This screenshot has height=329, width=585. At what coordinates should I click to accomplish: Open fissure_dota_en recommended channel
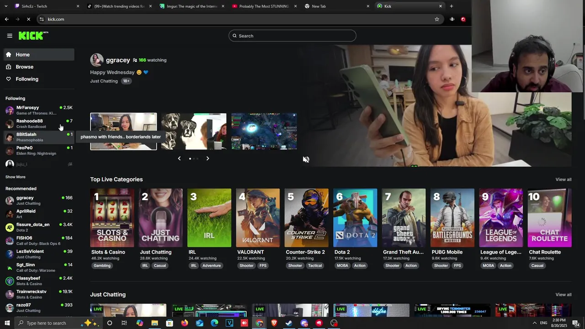coord(39,227)
